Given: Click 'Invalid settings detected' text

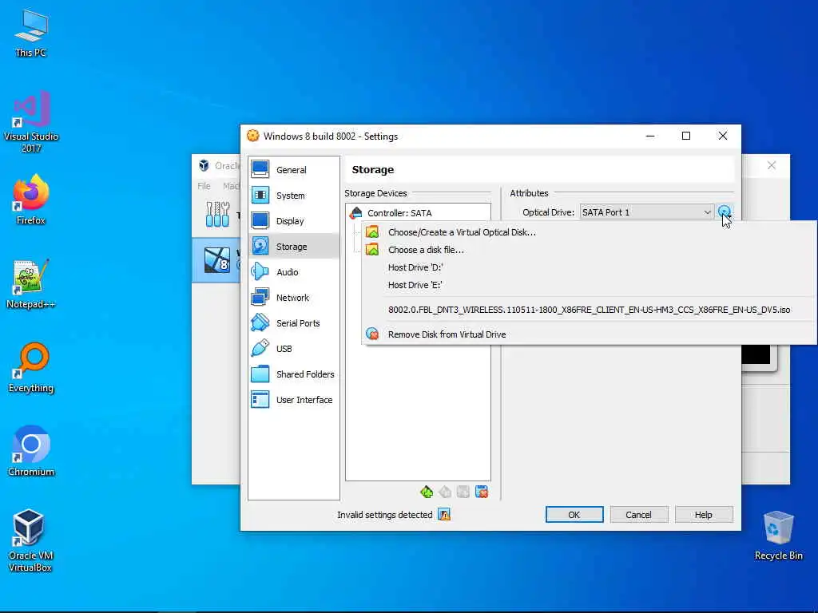Looking at the screenshot, I should click(384, 515).
